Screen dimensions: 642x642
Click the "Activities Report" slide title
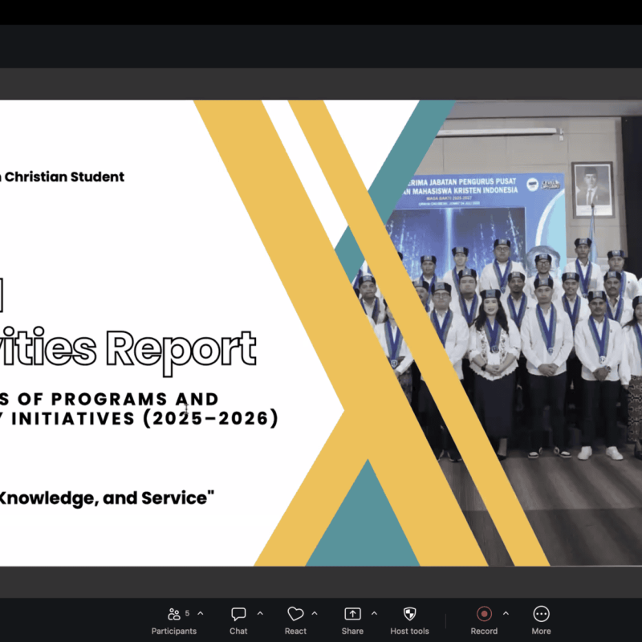128,349
